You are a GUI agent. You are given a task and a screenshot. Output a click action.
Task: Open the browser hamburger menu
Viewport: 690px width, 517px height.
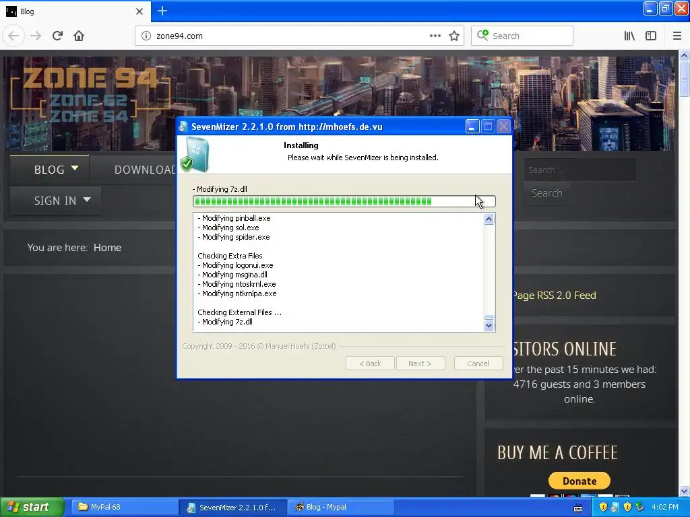[x=677, y=36]
